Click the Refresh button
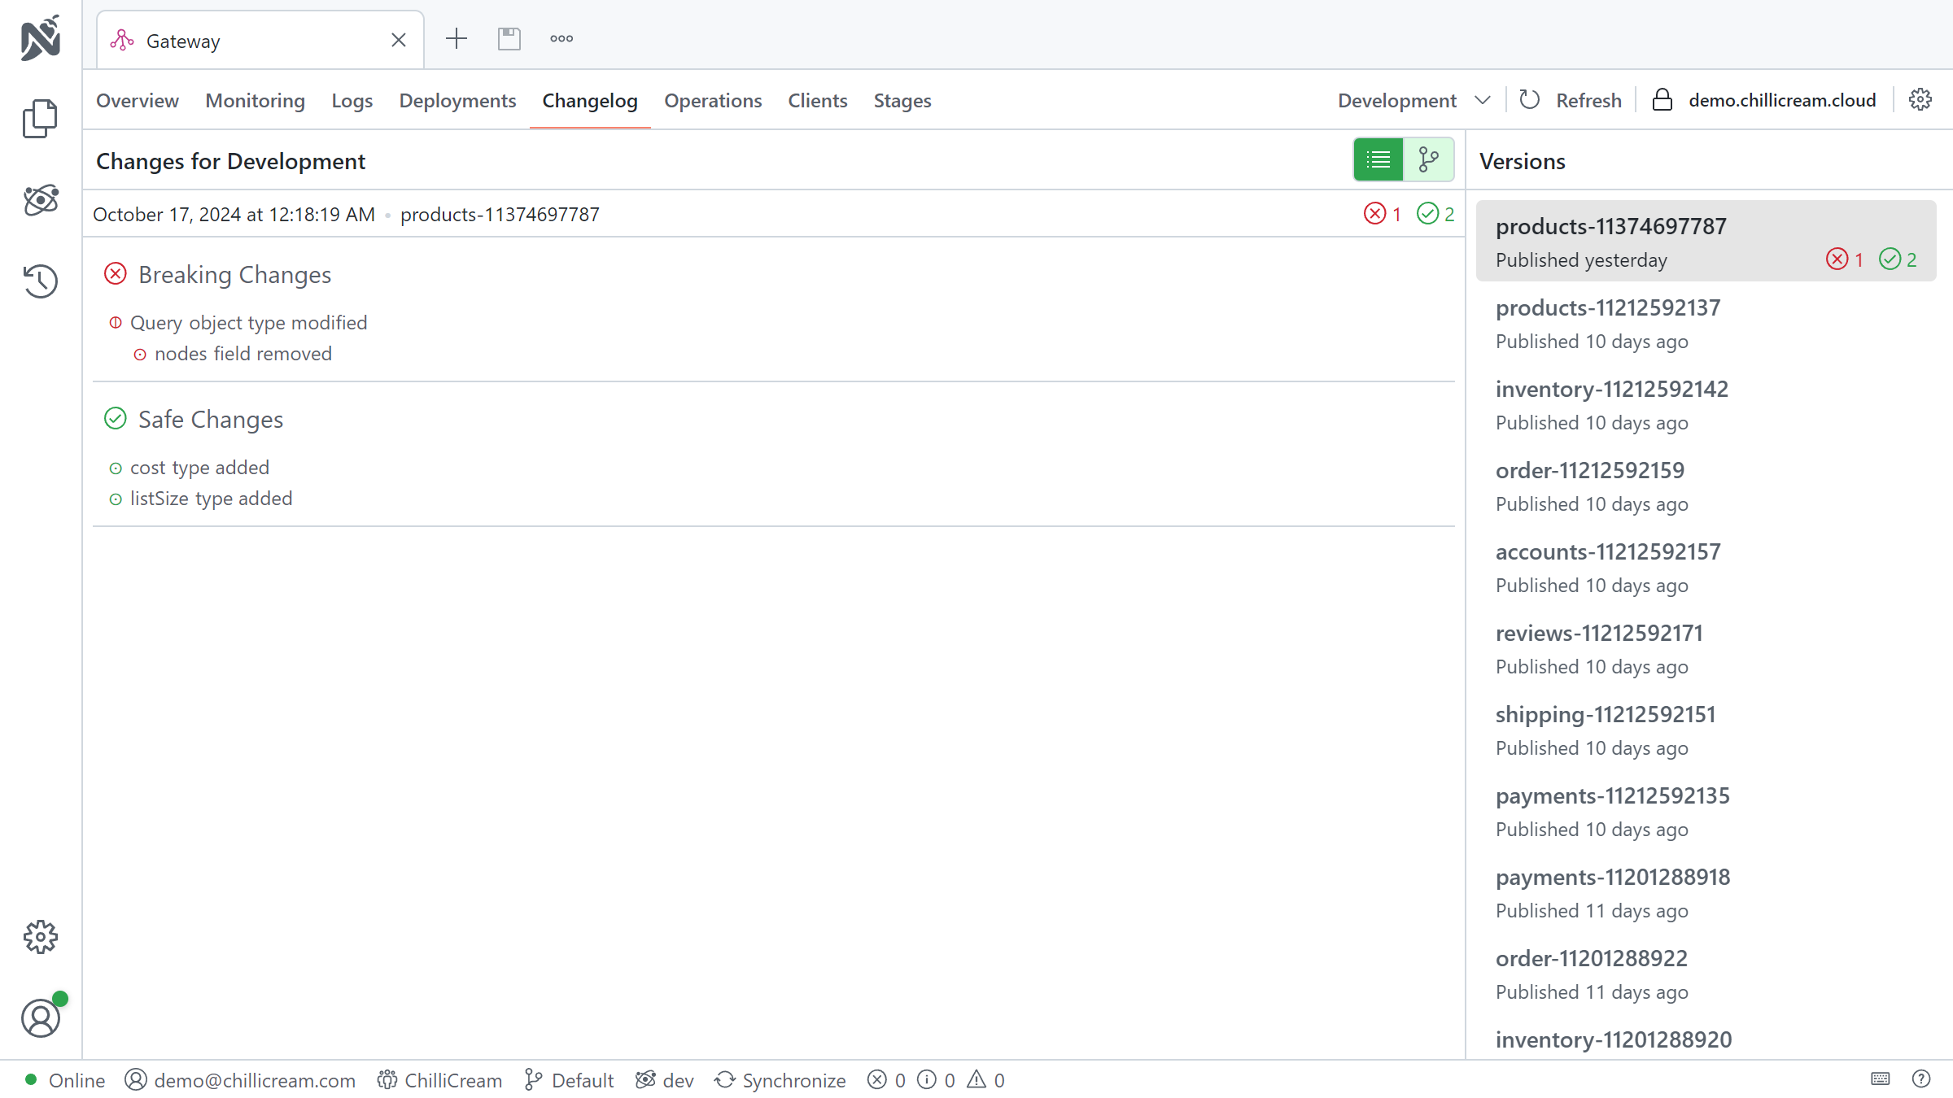Image resolution: width=1953 pixels, height=1098 pixels. [1571, 100]
